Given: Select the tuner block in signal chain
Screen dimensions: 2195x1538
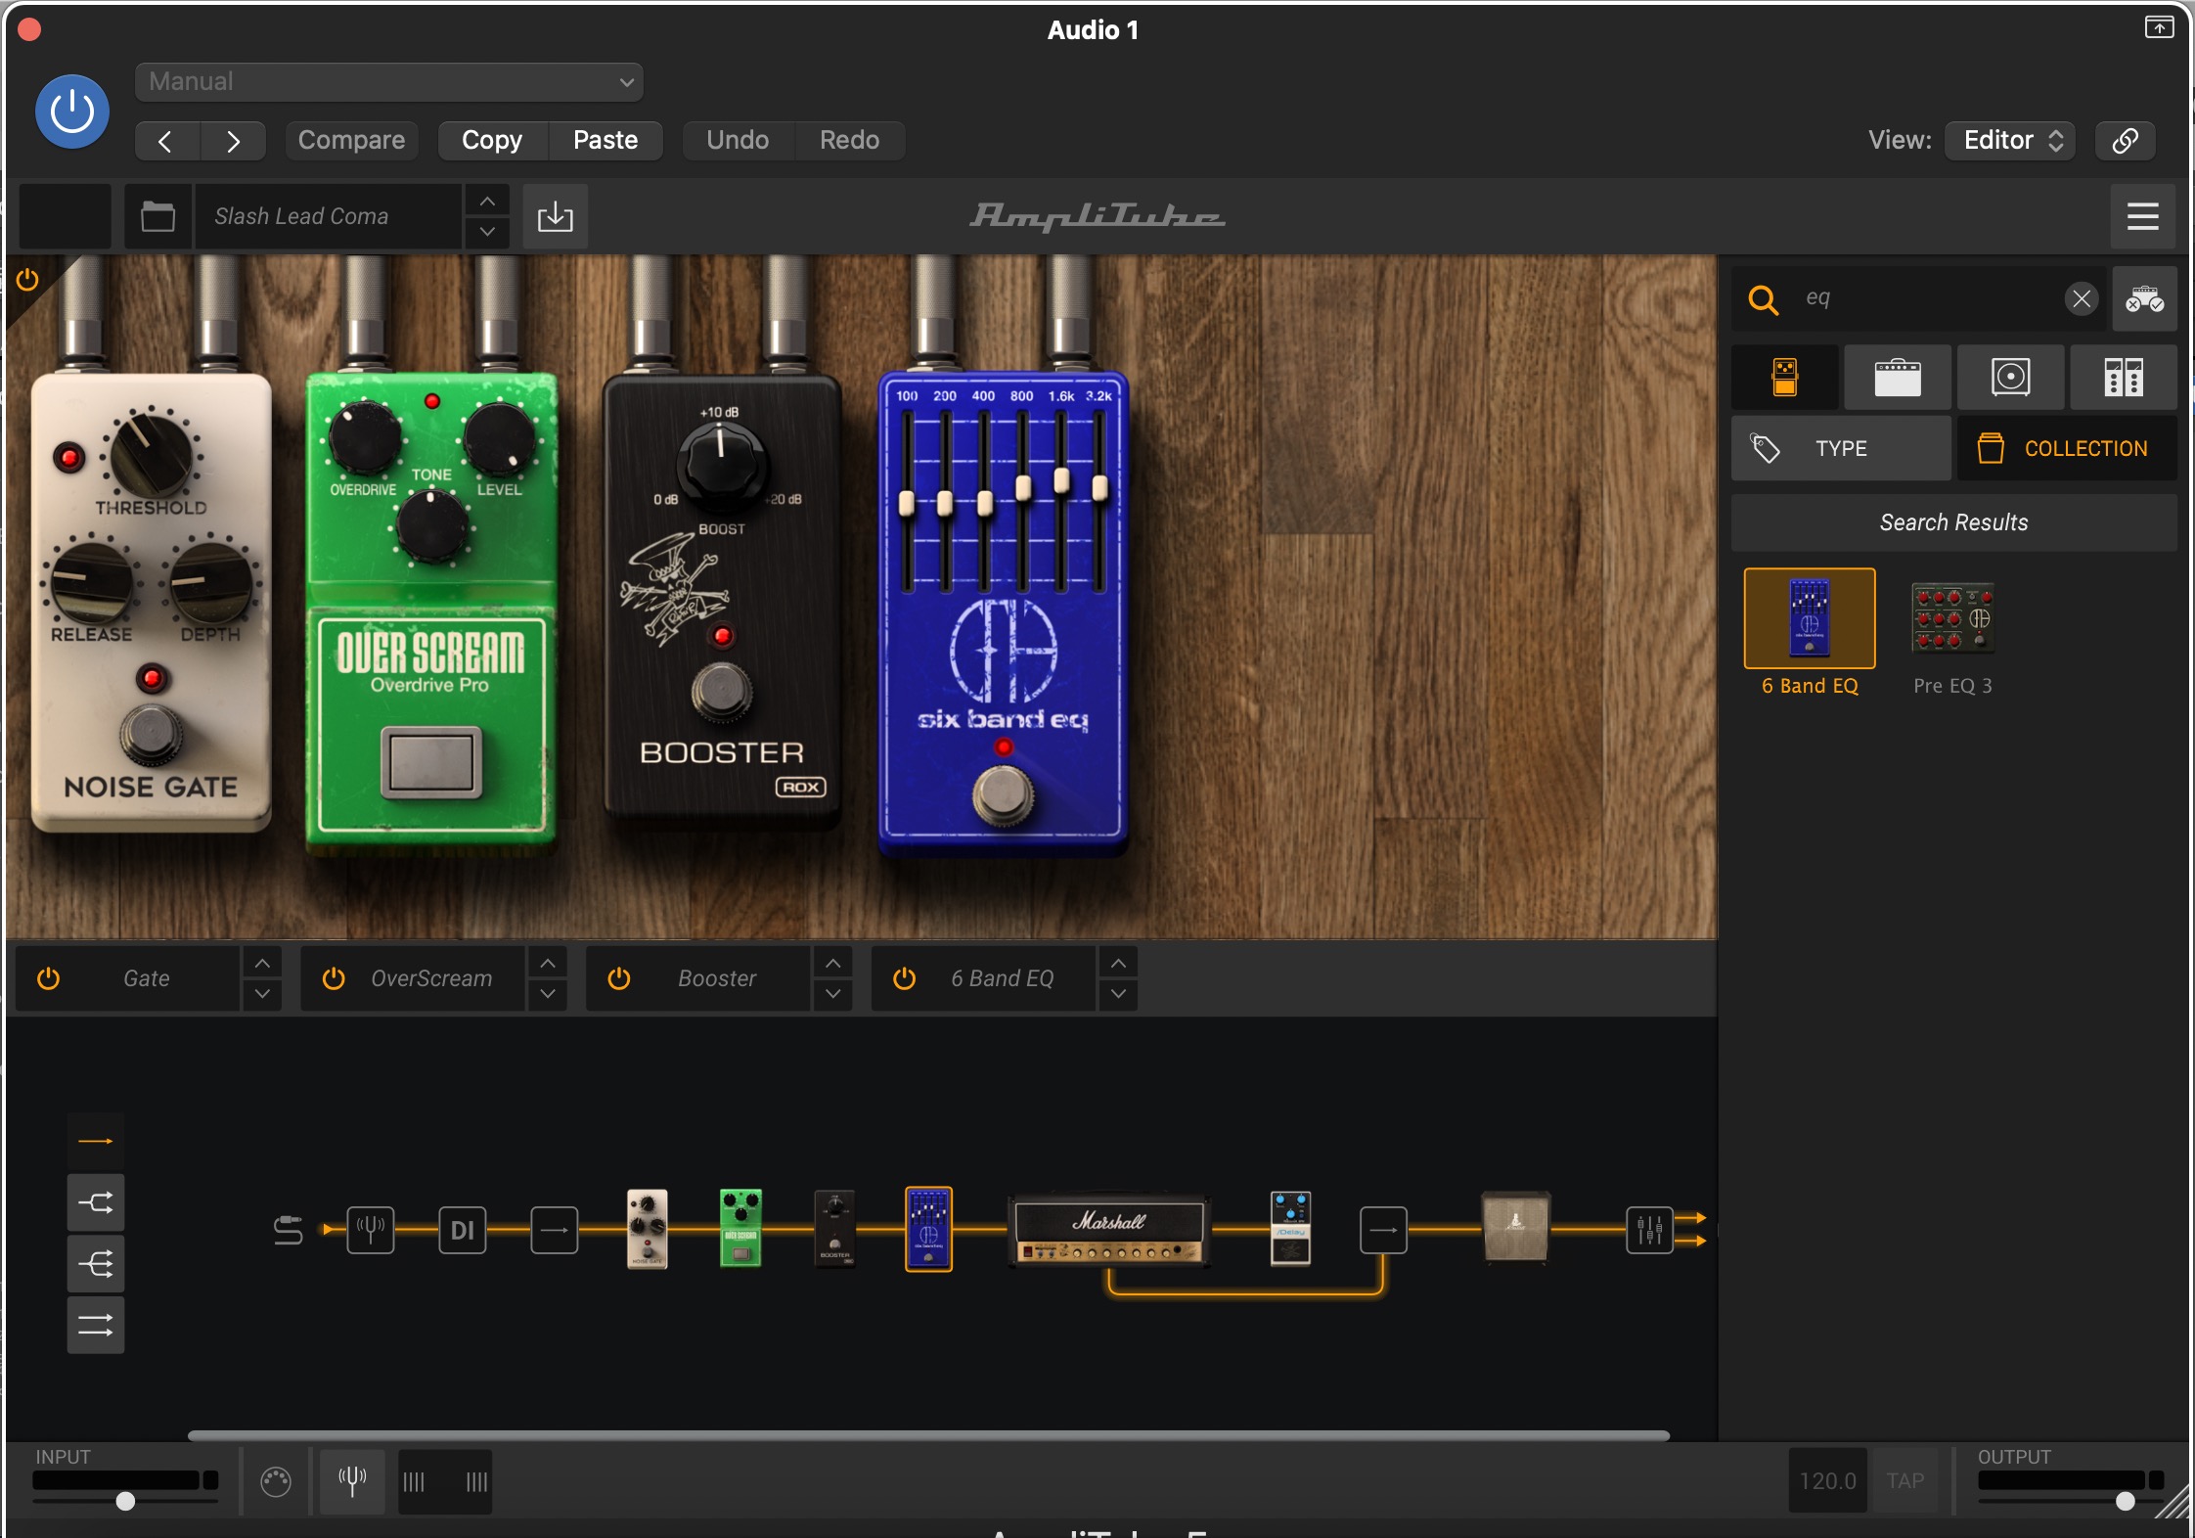Looking at the screenshot, I should pos(371,1230).
